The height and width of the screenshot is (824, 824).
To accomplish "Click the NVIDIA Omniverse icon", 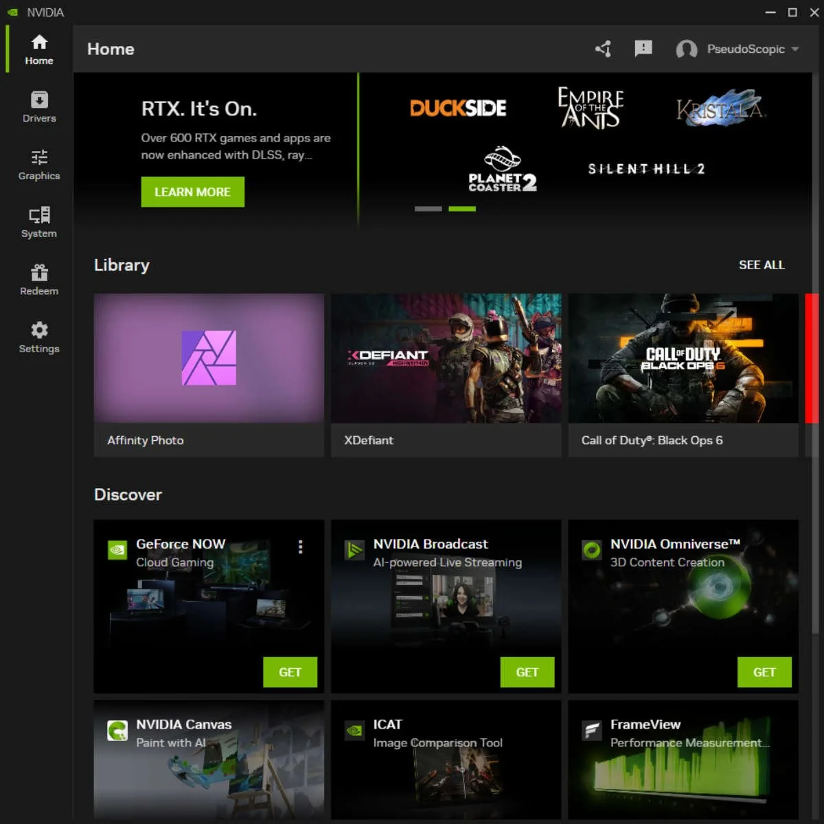I will pos(591,549).
